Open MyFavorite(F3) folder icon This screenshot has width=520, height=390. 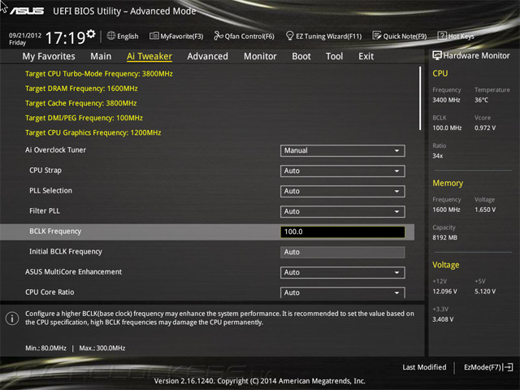point(154,36)
